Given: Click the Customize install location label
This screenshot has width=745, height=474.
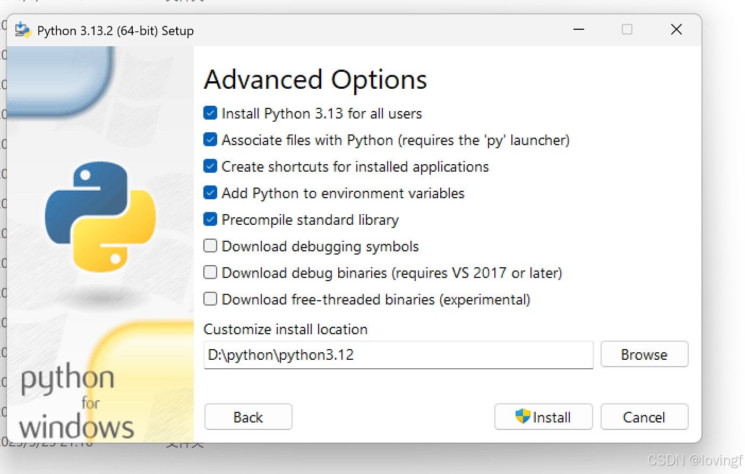Looking at the screenshot, I should point(286,329).
